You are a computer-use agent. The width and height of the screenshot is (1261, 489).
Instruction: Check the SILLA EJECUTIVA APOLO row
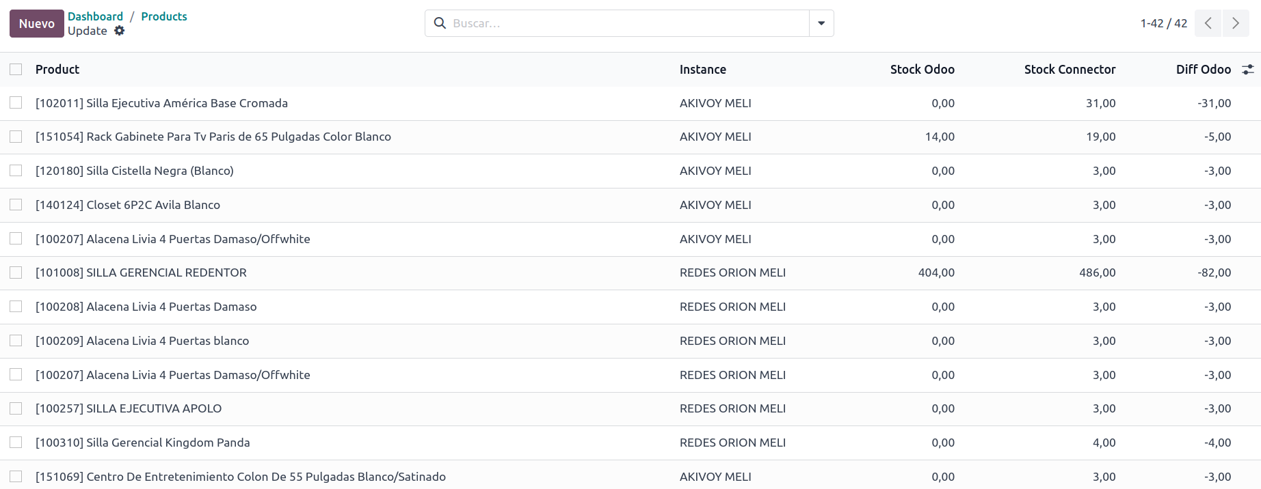[x=16, y=408]
